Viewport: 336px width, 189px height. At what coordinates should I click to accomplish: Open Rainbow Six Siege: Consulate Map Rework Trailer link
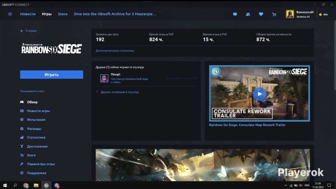tap(247, 125)
